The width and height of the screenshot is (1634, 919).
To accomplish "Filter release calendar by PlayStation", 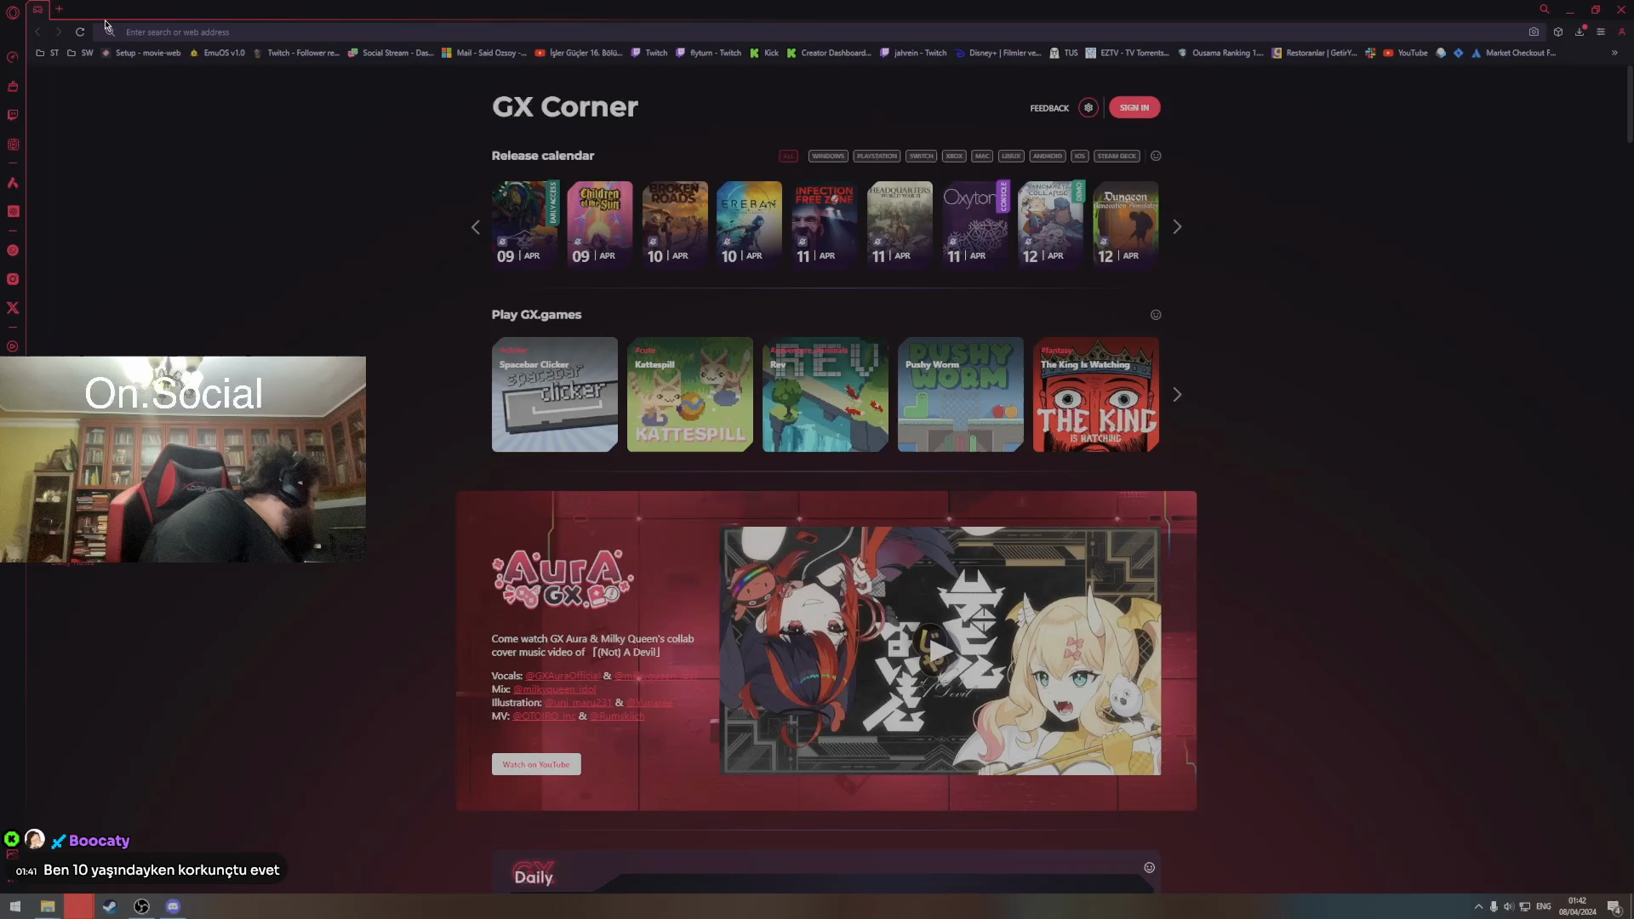I will click(877, 157).
